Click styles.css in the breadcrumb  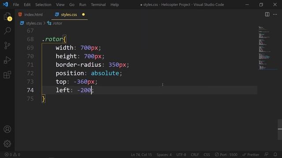[34, 23]
